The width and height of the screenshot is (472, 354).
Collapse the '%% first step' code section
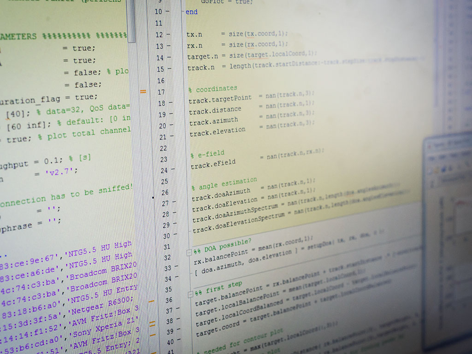pyautogui.click(x=190, y=294)
